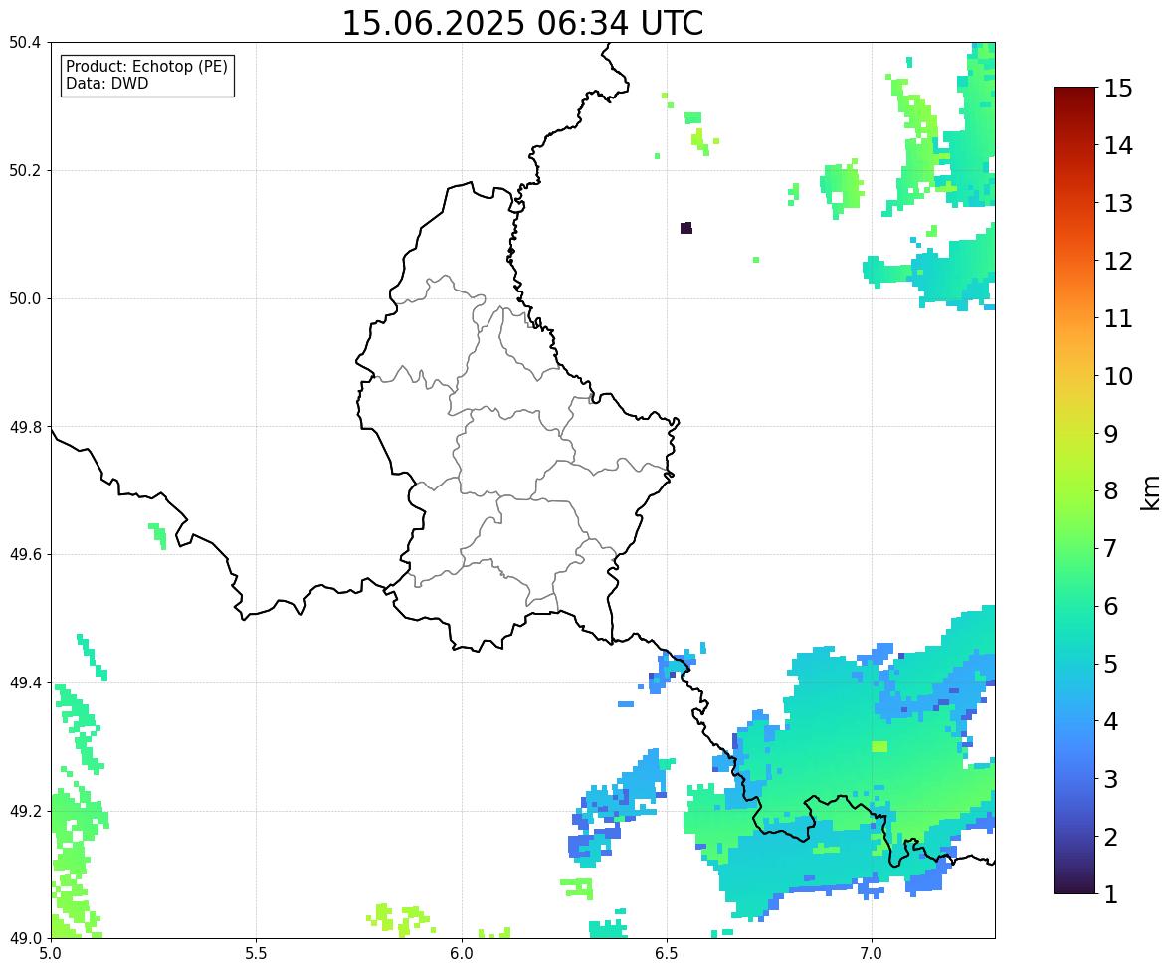This screenshot has height=971, width=1172.
Task: Click the latitude axis label "50.2"
Action: click(25, 170)
